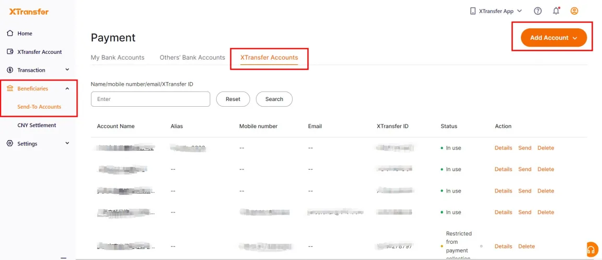
Task: Switch to Others' Bank Accounts tab
Action: [192, 58]
